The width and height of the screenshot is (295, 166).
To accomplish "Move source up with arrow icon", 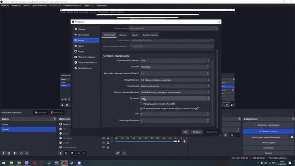I will (78, 153).
